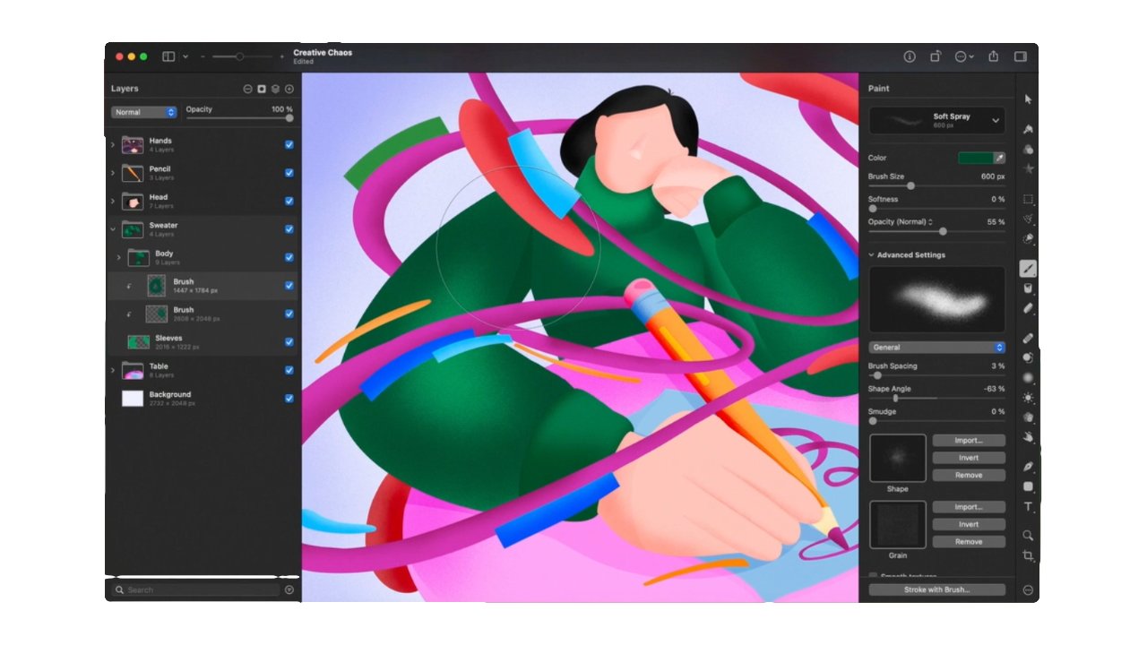Click Invert next to the Shape texture
Viewport: 1147px width, 645px height.
(968, 457)
